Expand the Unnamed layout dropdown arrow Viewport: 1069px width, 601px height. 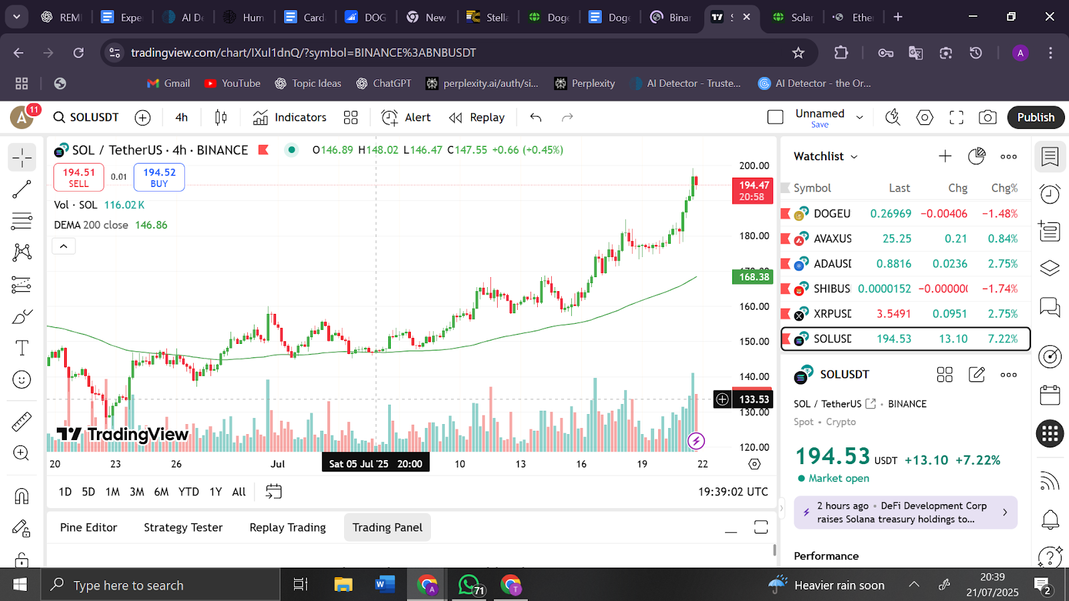[860, 118]
